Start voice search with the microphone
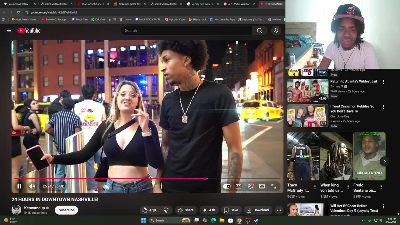Viewport: 400px width, 225px height. (x=276, y=30)
